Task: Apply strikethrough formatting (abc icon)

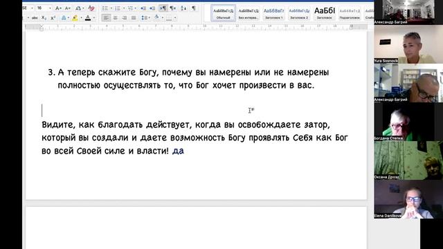Action: (35, 18)
